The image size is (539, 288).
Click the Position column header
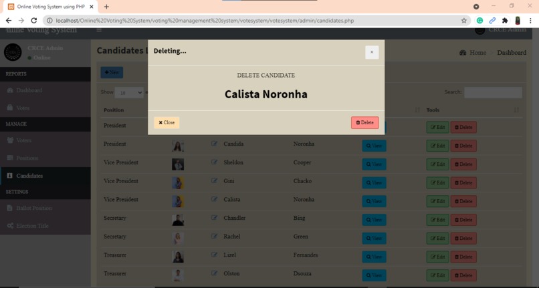click(x=114, y=110)
